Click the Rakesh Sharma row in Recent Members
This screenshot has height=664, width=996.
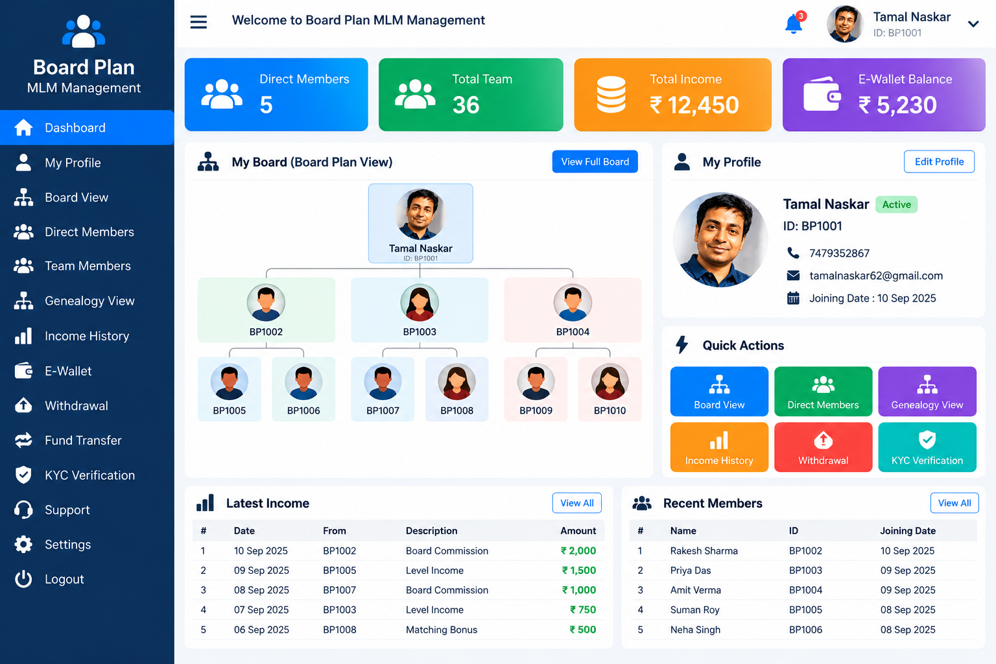click(803, 551)
